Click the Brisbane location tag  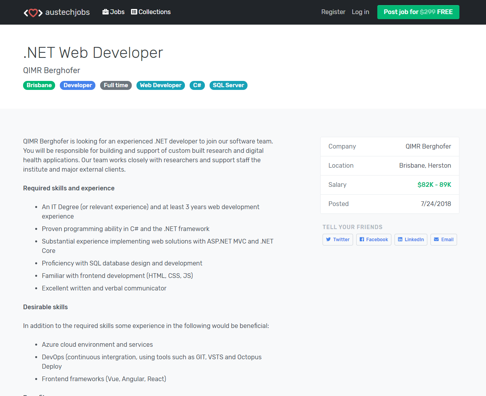39,85
